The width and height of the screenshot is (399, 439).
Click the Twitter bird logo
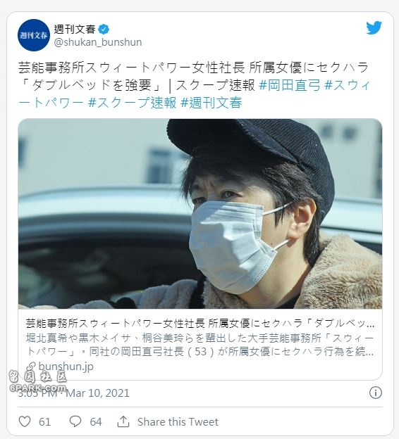pos(374,27)
